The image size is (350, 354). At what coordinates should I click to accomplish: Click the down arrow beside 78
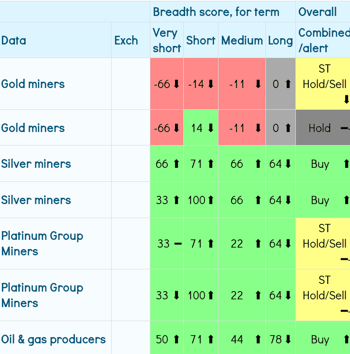288,339
